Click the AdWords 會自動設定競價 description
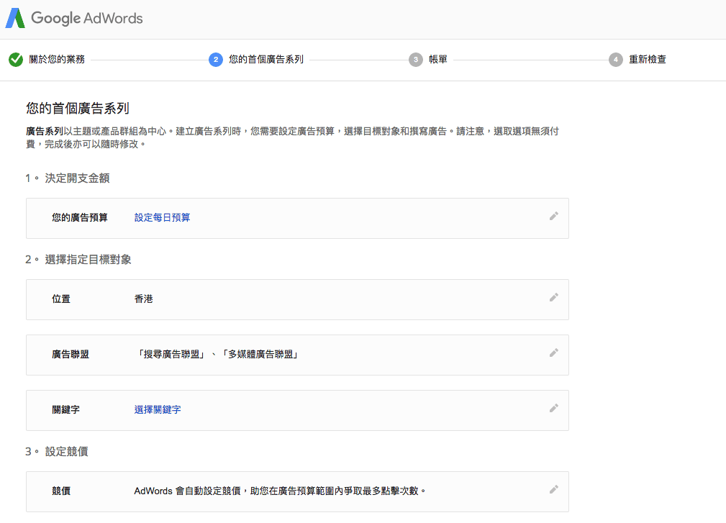Viewport: 726px width, 523px height. [280, 491]
